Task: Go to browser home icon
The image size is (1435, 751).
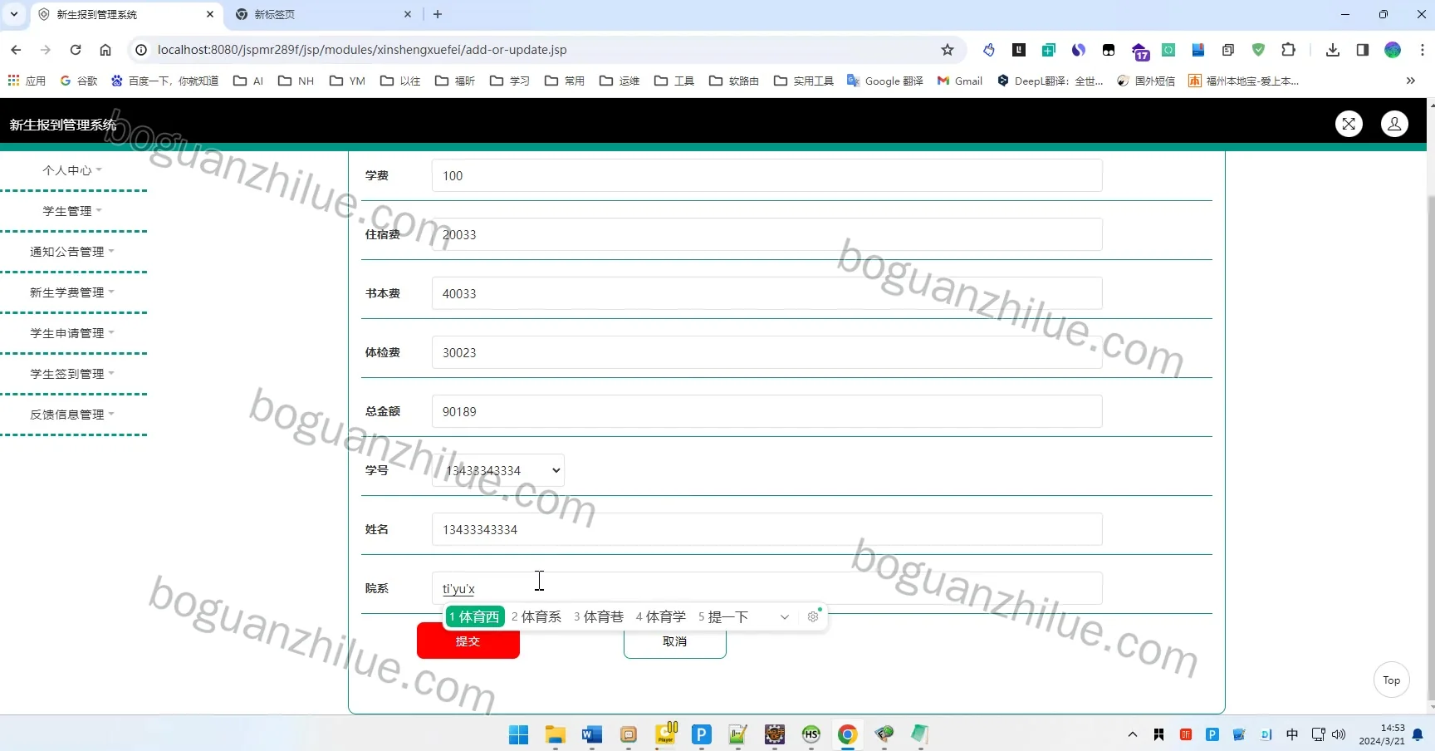Action: click(105, 50)
